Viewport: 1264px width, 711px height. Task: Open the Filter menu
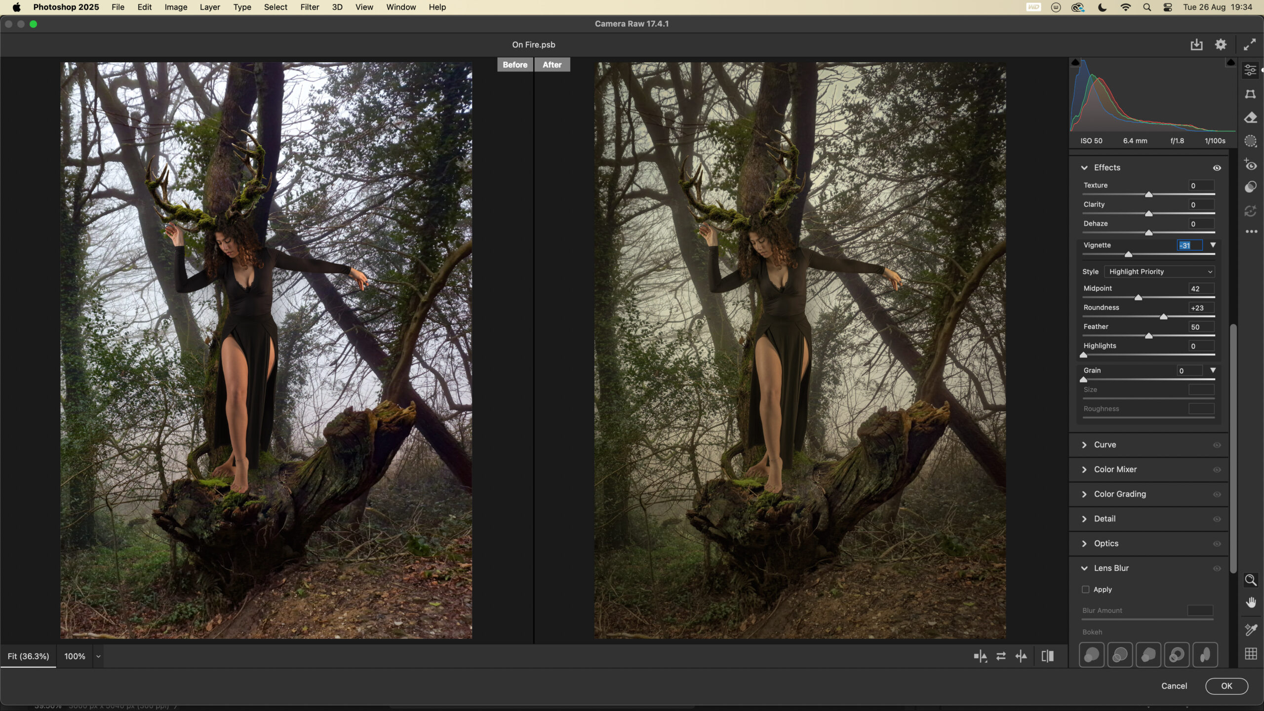(310, 7)
